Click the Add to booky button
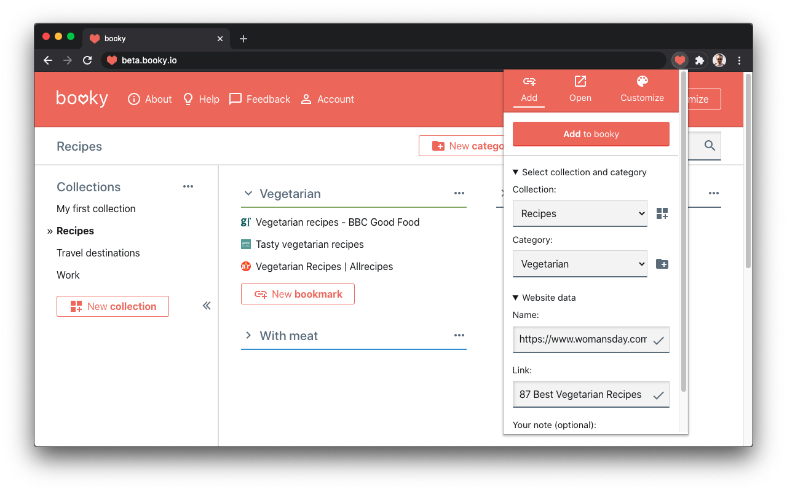 click(590, 133)
